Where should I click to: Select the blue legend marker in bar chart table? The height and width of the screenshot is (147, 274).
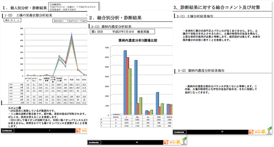click(x=101, y=120)
